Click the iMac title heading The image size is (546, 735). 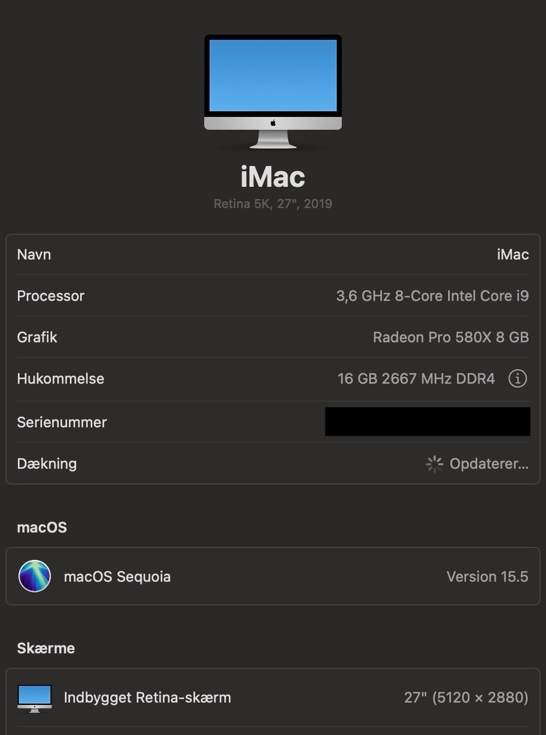coord(273,176)
